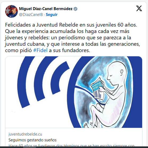Viewport: 148px width, 148px height.
Task: Click the 'Hace 60 años' card description
Action: point(71,145)
